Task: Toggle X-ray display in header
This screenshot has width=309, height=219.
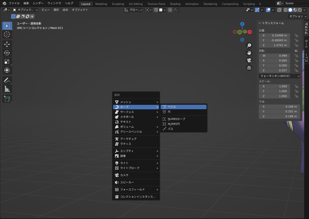Action: click(279, 10)
